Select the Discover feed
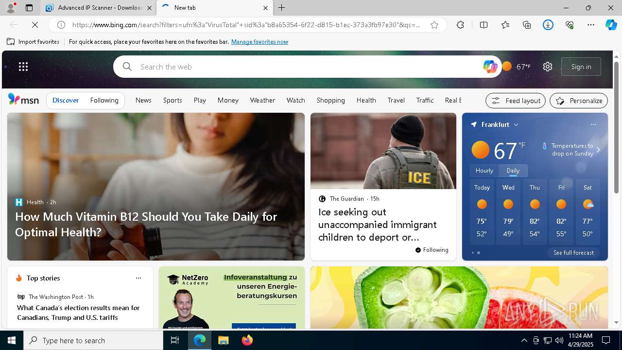622x350 pixels. click(x=66, y=100)
